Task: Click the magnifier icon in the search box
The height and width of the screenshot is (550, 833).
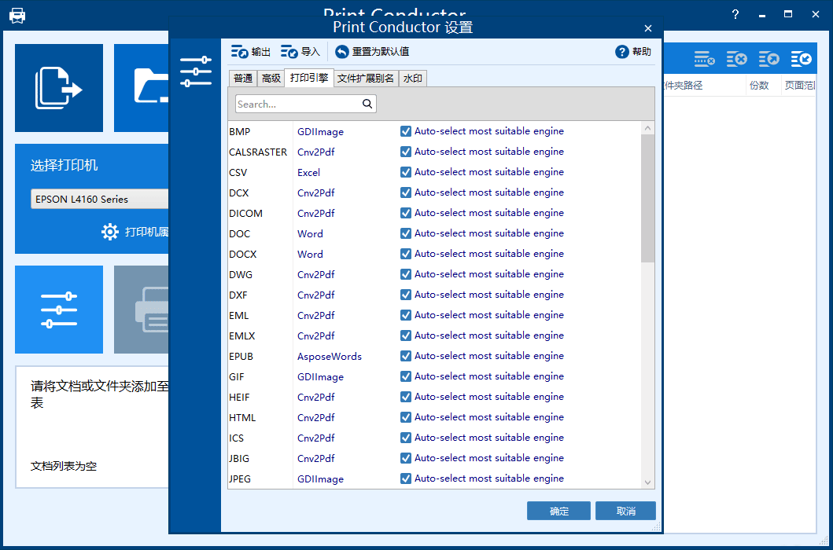Action: (x=367, y=104)
